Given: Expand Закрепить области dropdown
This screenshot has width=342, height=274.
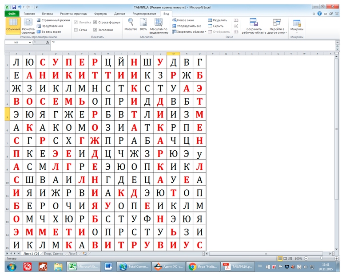Looking at the screenshot, I should click(x=191, y=32).
